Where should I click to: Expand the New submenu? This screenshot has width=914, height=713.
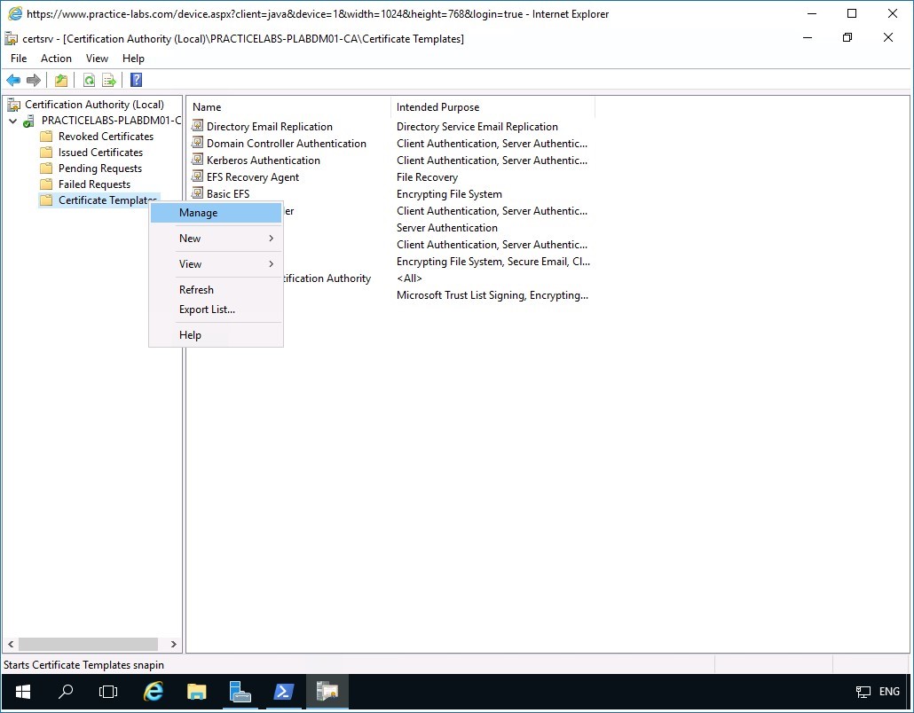tap(190, 238)
